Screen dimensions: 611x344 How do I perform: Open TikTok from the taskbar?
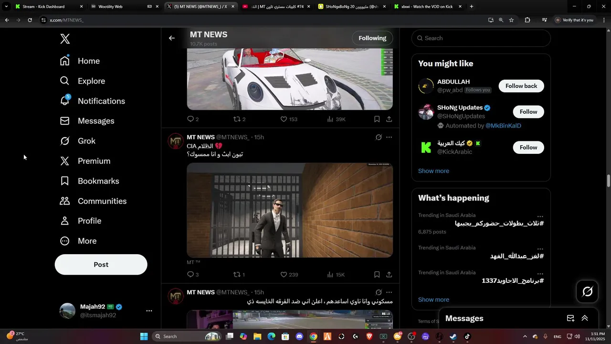(467, 336)
